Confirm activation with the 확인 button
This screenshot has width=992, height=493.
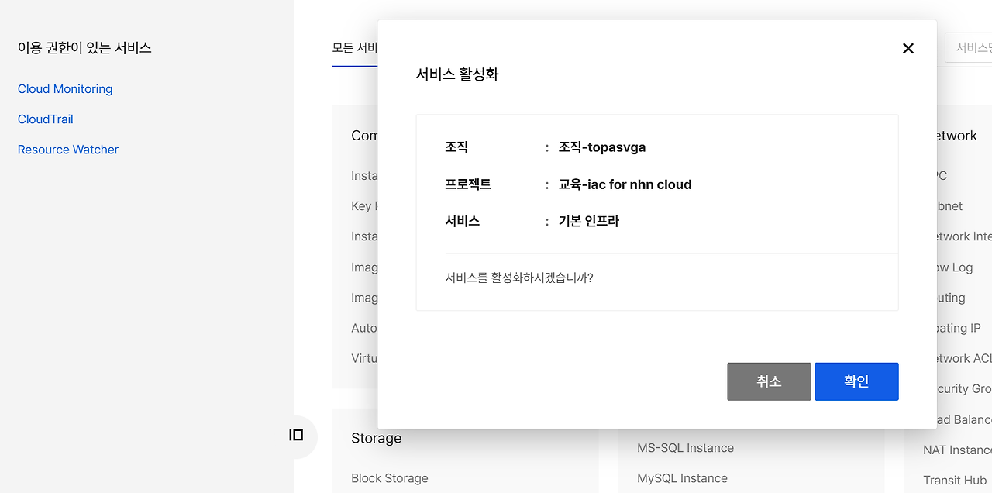click(856, 381)
